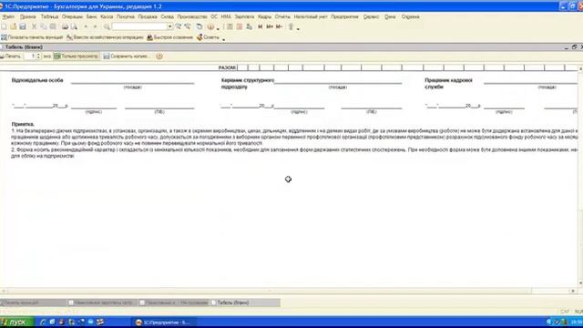This screenshot has width=583, height=328.
Task: Click the Calculator icon in toolbar
Action: pos(230,26)
